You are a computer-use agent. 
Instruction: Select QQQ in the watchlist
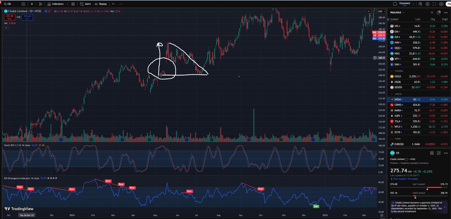coord(419,48)
